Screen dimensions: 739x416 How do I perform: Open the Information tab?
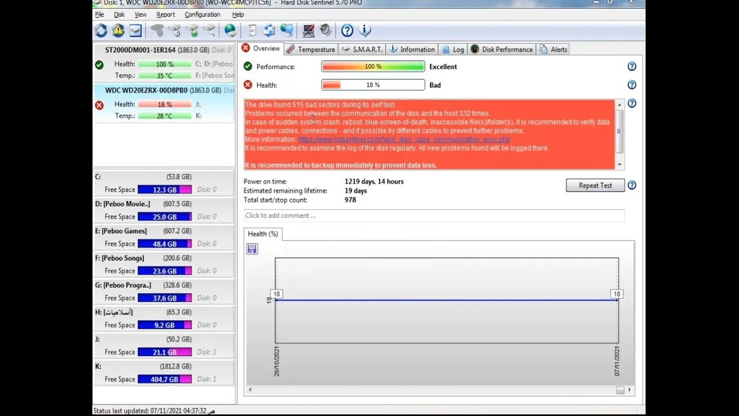pyautogui.click(x=412, y=49)
